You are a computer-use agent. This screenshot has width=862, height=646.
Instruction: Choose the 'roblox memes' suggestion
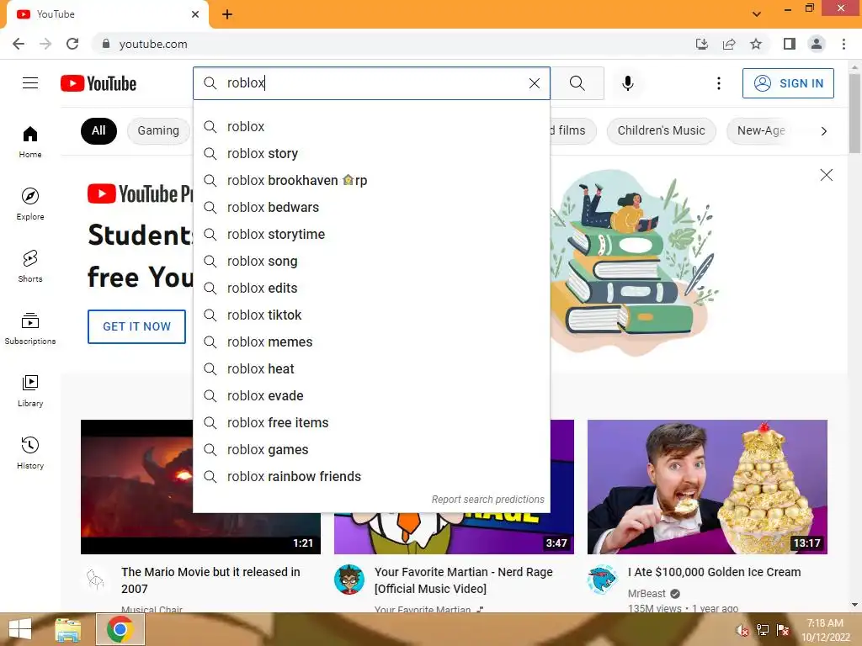coord(371,342)
